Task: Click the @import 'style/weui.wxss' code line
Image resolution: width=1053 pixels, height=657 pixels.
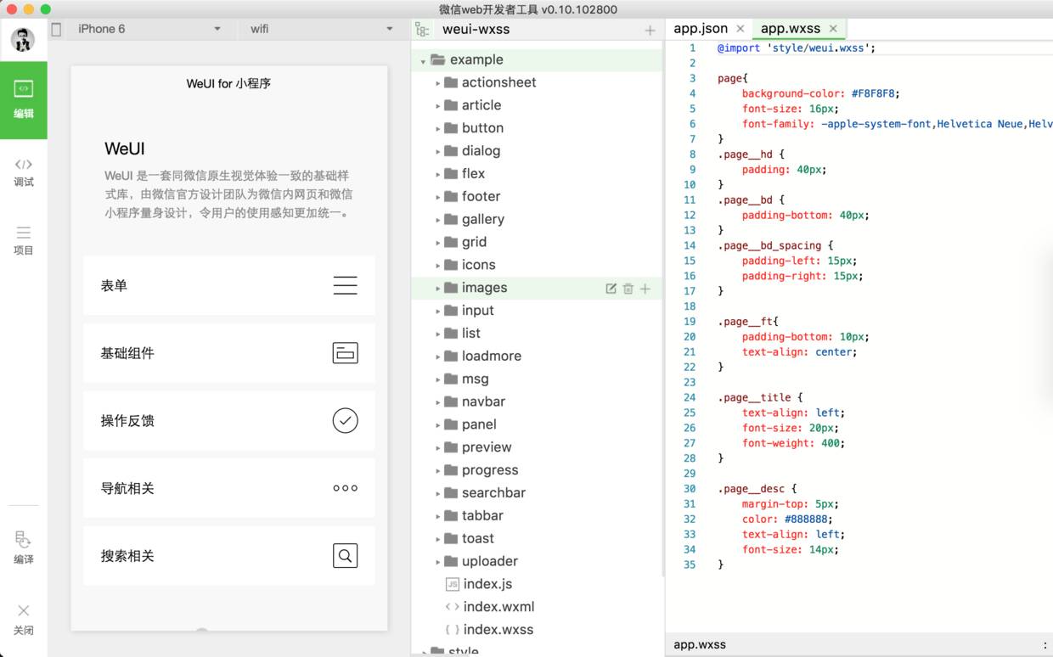Action: 797,48
